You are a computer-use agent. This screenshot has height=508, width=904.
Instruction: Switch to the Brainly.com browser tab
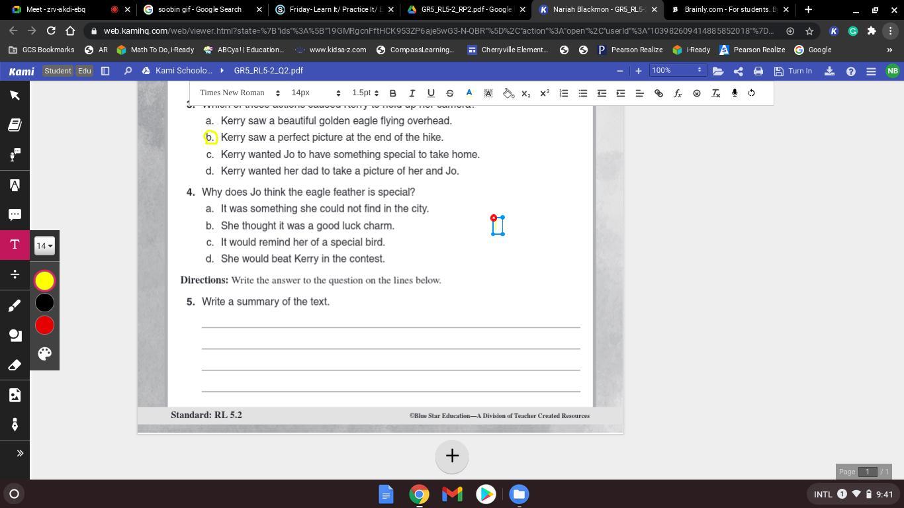tap(730, 10)
